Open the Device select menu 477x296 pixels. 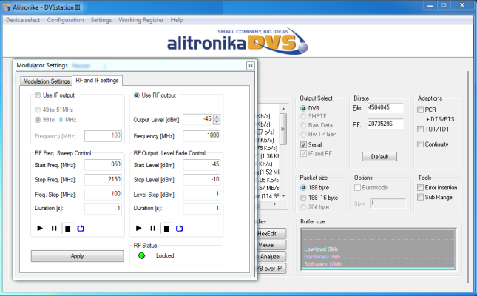(23, 20)
